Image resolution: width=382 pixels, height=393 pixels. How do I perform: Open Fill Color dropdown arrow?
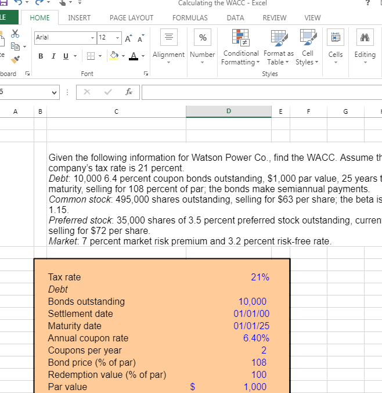click(x=123, y=56)
